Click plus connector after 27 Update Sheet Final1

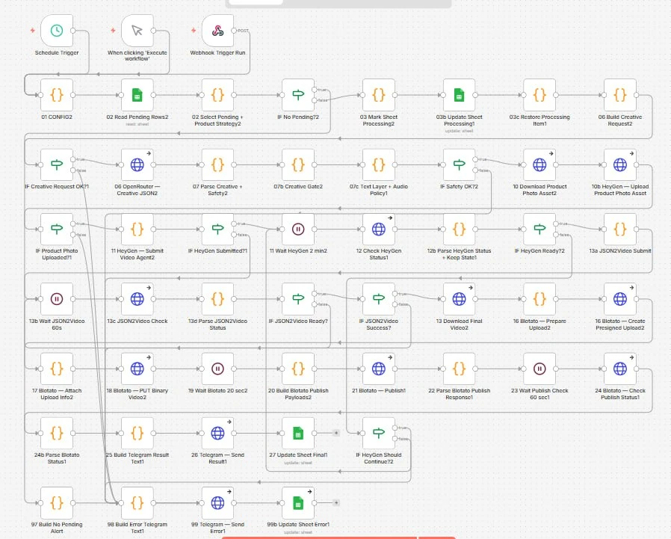[336, 434]
